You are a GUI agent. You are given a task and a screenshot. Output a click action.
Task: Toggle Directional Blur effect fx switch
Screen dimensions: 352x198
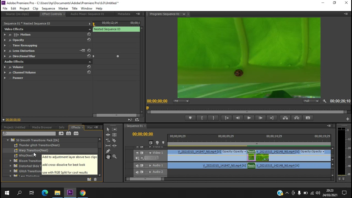click(x=10, y=56)
